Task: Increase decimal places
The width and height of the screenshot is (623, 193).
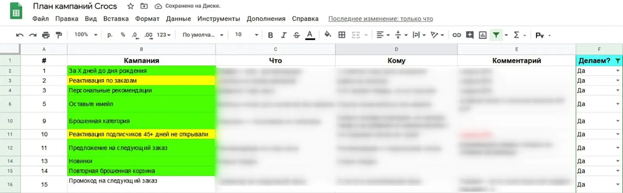Action: click(148, 35)
